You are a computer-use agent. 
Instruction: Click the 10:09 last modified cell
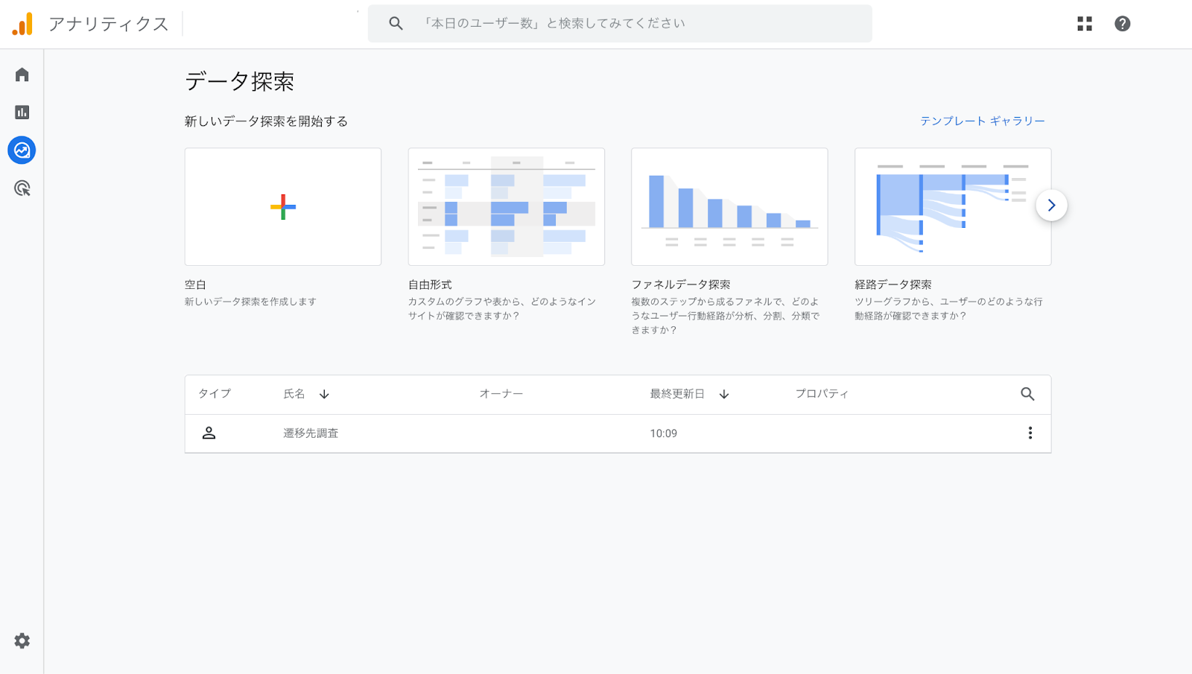click(x=664, y=433)
